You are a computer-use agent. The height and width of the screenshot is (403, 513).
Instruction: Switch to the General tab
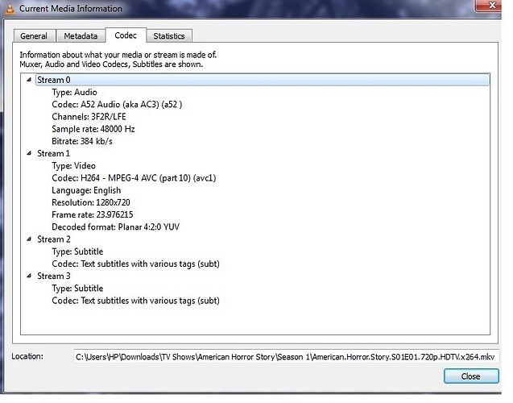click(34, 36)
